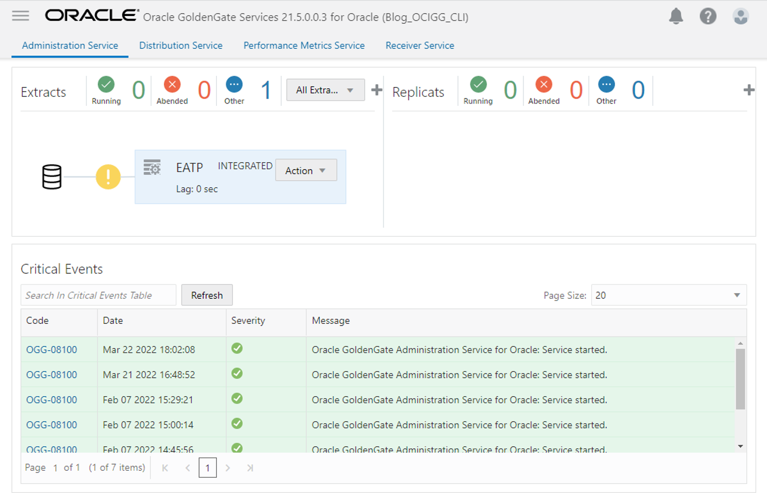This screenshot has width=767, height=493.
Task: Add a new Replicat with plus icon
Action: pyautogui.click(x=749, y=90)
